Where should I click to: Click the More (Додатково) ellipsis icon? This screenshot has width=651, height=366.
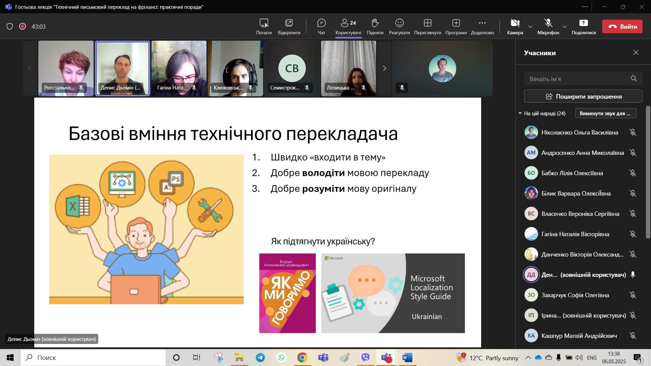click(482, 23)
